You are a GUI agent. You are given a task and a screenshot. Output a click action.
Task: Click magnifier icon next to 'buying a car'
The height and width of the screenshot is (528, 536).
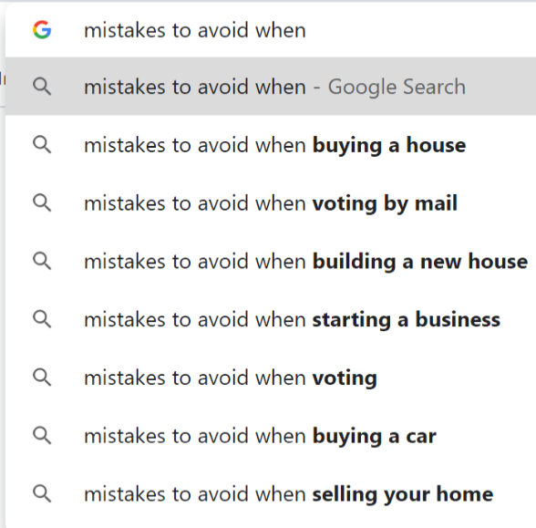point(42,435)
